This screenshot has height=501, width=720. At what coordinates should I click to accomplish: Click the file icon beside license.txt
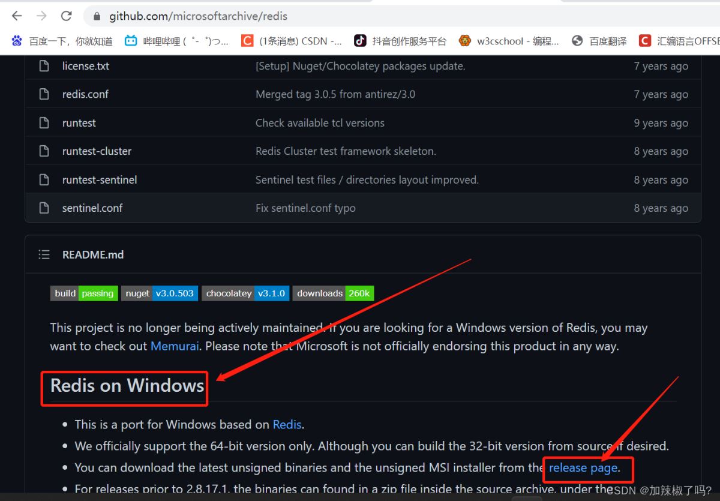pyautogui.click(x=44, y=66)
